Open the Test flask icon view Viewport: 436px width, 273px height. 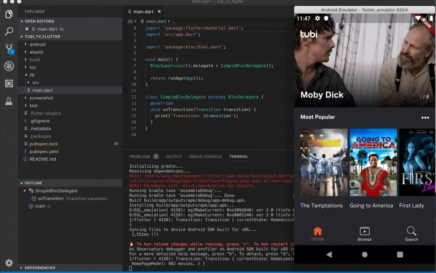9,101
